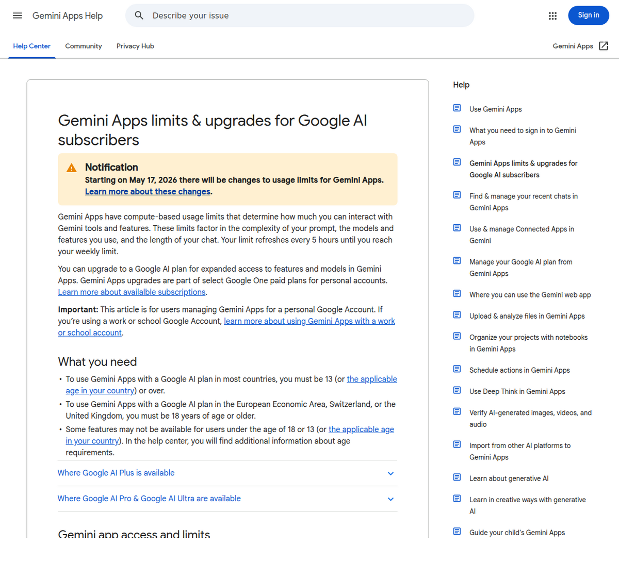Click article icon beside Guide your child's Gemini Apps
619x580 pixels.
click(457, 532)
